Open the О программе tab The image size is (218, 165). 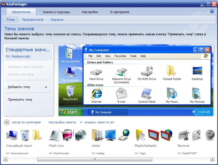point(120,12)
